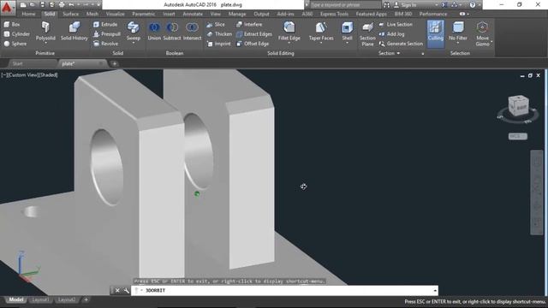Switch to the Mesh ribbon tab

click(x=92, y=14)
